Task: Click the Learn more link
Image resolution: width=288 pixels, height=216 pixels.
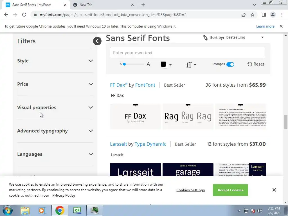Action: click(265, 26)
